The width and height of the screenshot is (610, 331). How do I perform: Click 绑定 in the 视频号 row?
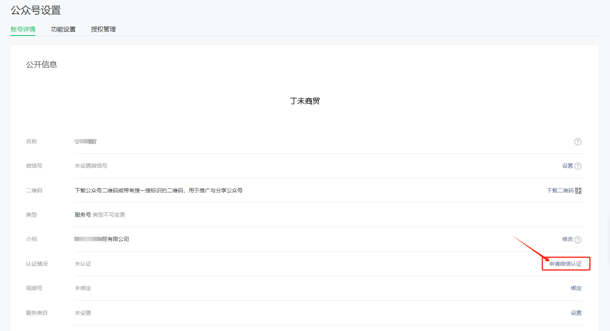click(x=576, y=288)
